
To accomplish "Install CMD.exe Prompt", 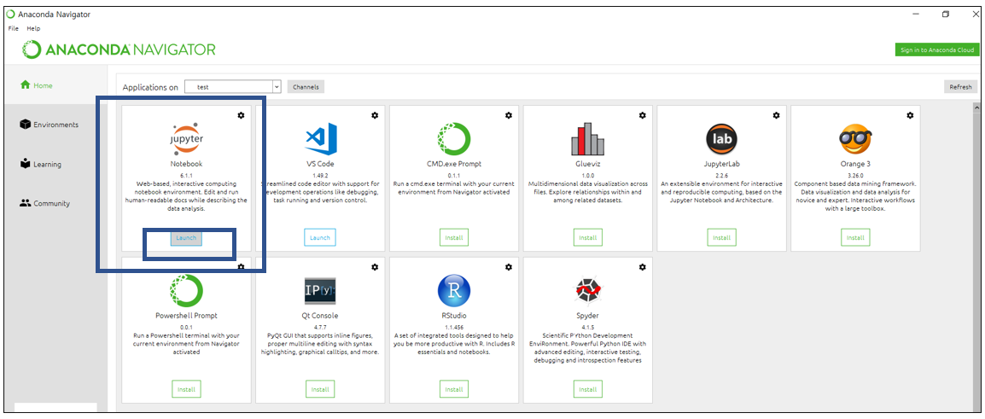I will pos(454,237).
